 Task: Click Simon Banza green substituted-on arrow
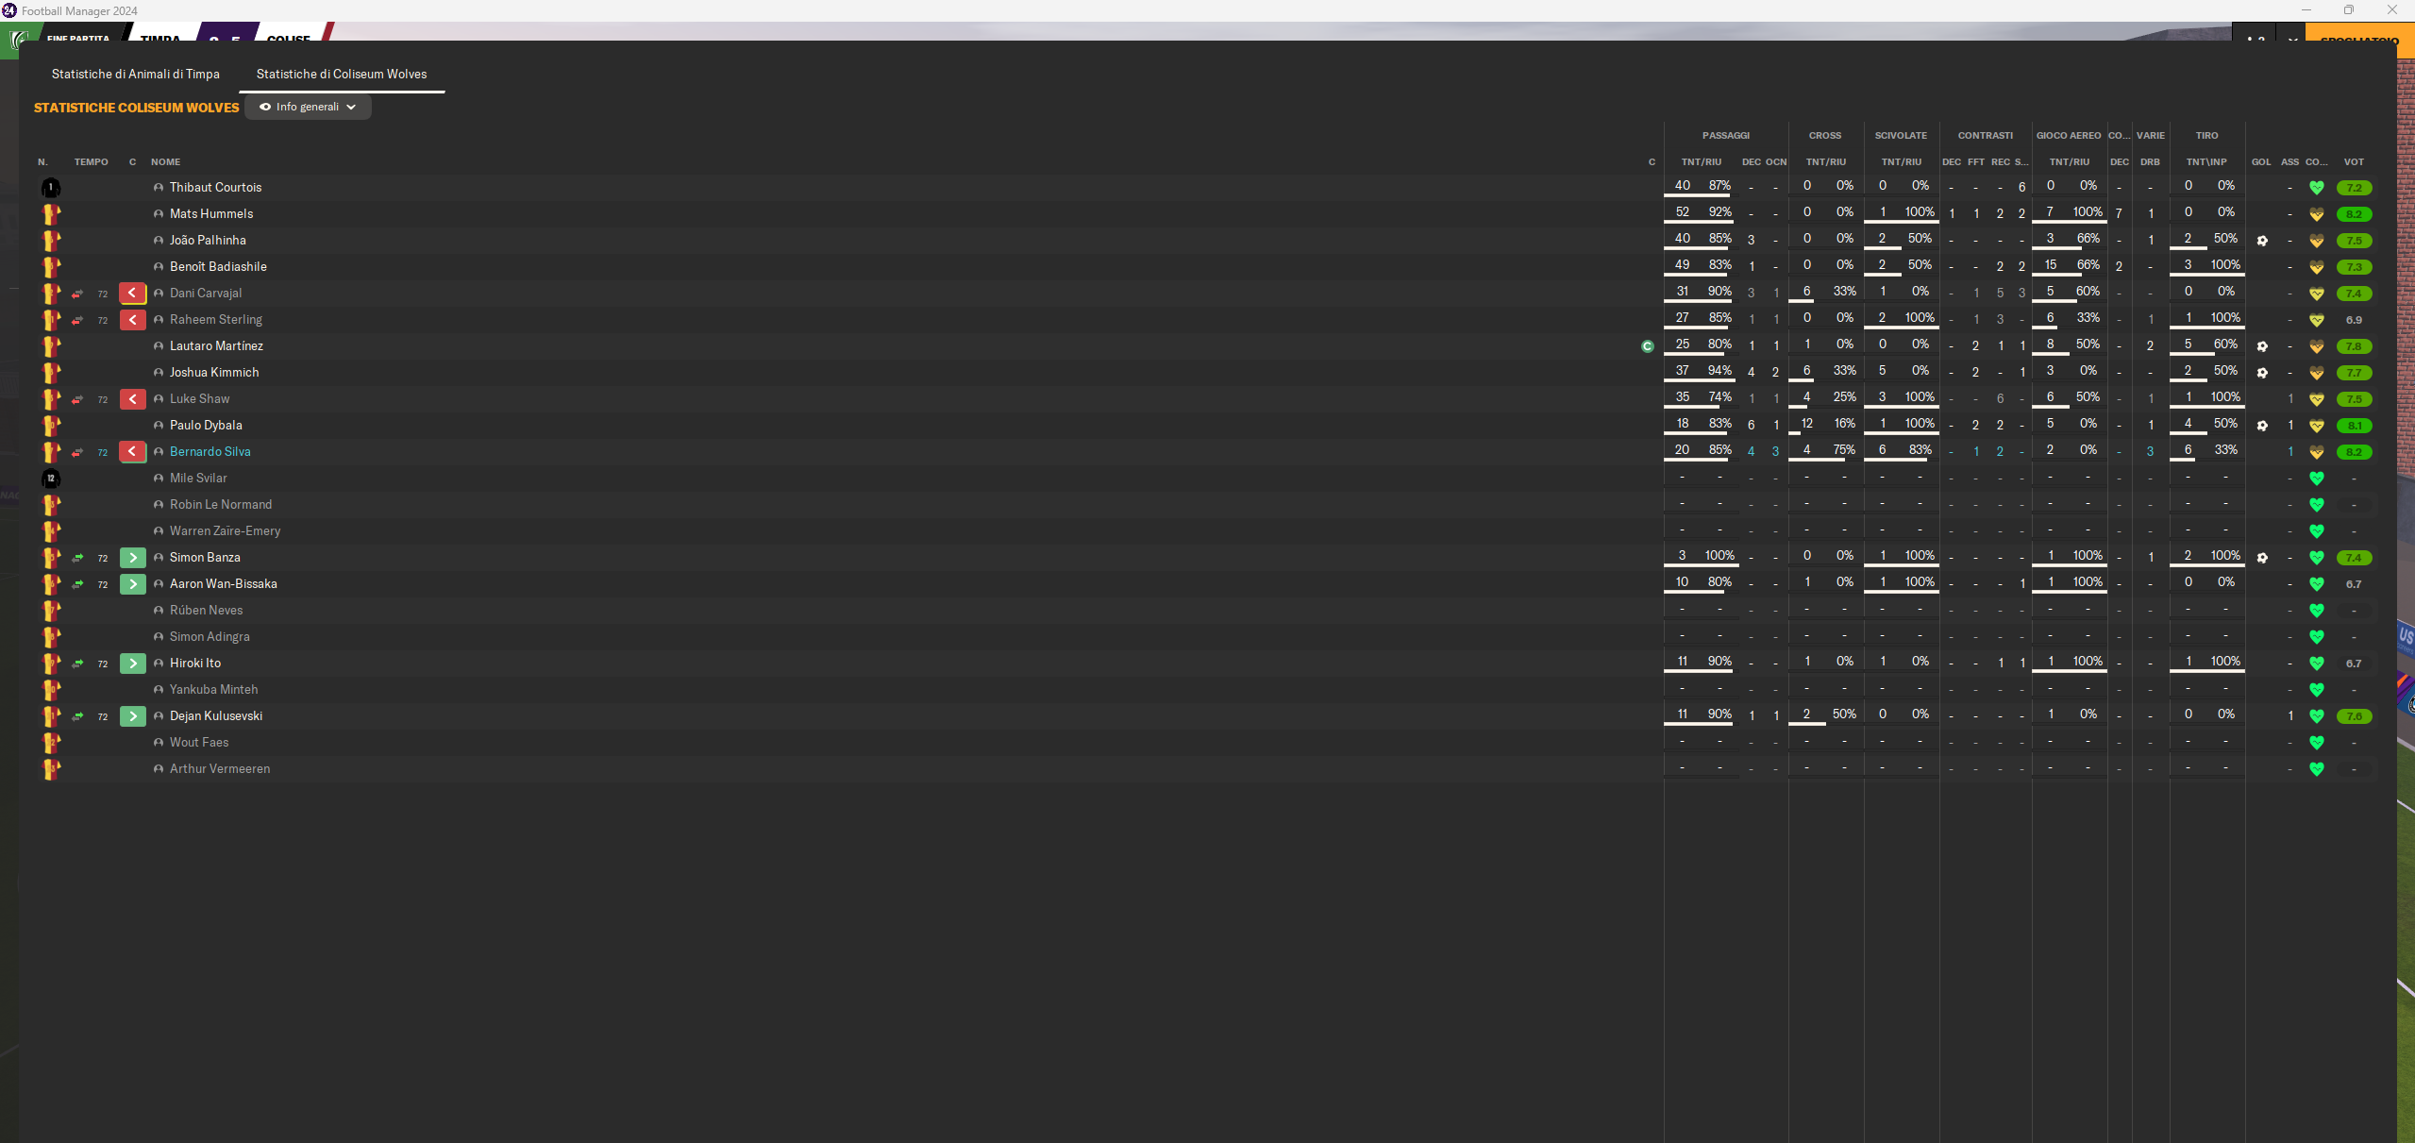tap(133, 558)
